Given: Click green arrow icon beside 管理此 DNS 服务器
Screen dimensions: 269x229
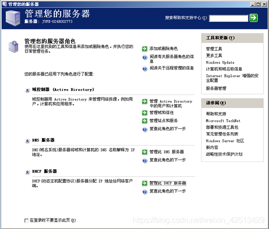Looking at the screenshot, I should [x=145, y=152].
